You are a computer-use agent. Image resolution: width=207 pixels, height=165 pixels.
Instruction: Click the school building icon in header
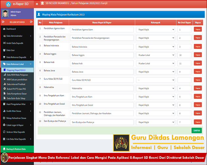(x=42, y=3)
